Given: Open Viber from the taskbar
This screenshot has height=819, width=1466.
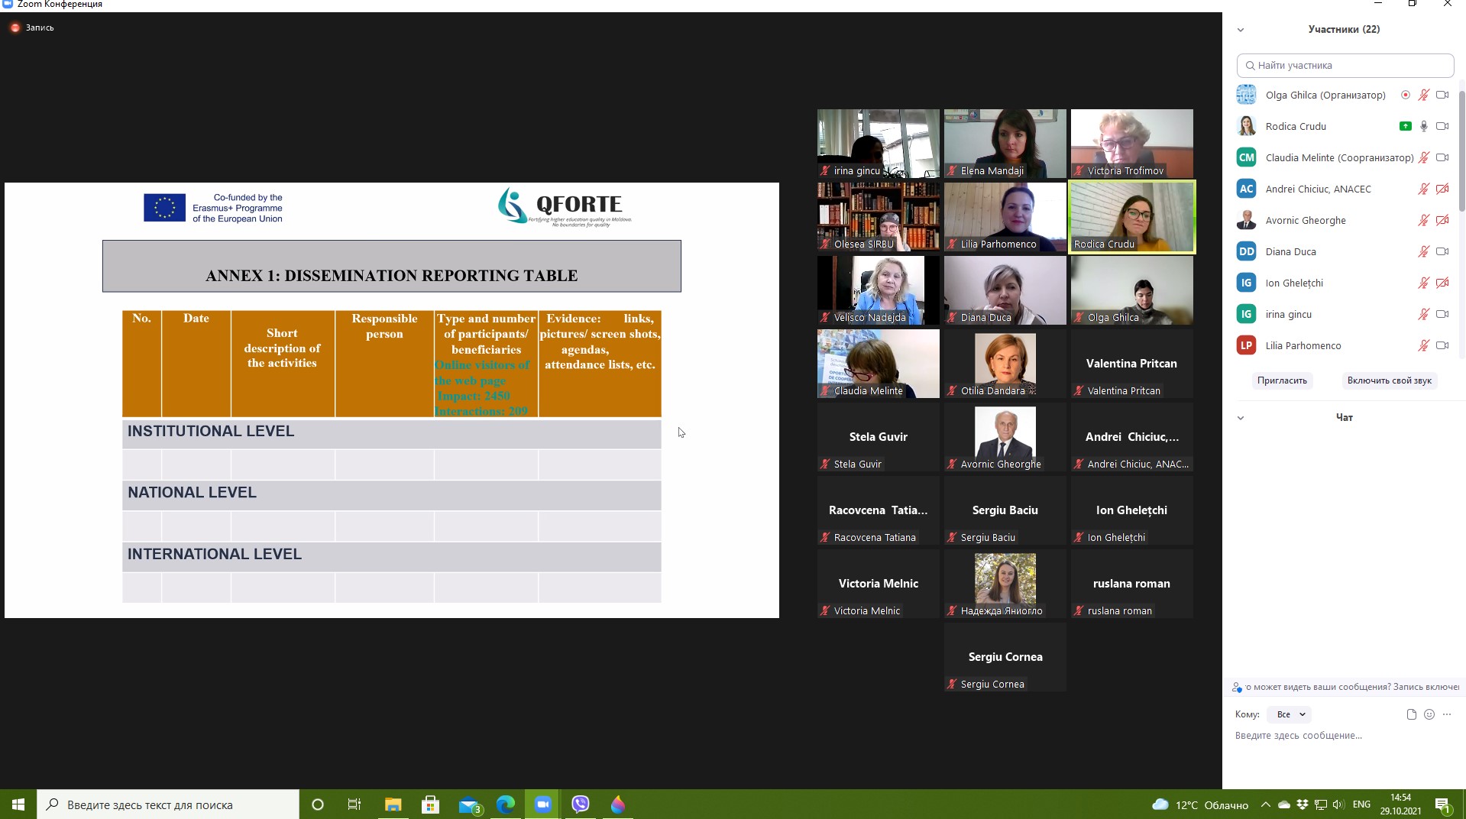Looking at the screenshot, I should (581, 804).
